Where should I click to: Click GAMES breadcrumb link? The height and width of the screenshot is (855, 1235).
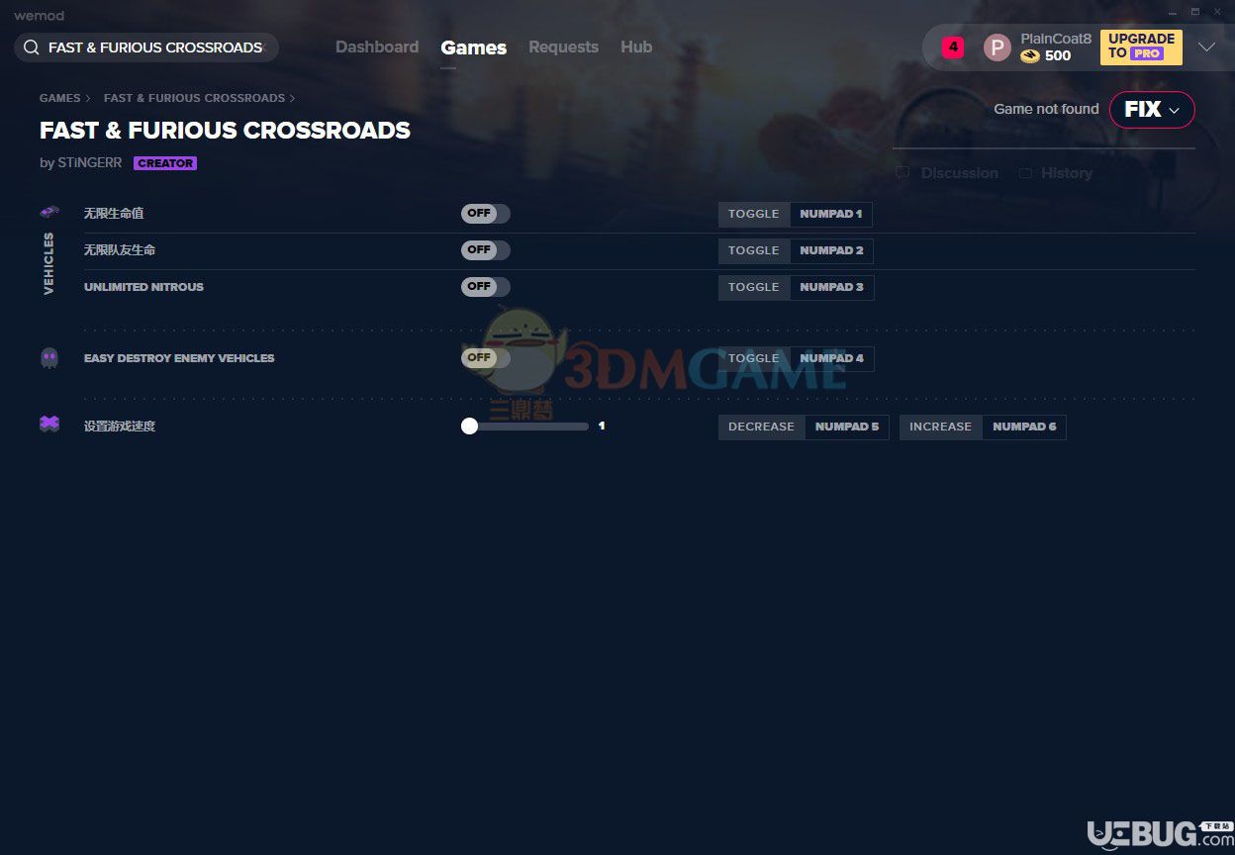point(59,98)
